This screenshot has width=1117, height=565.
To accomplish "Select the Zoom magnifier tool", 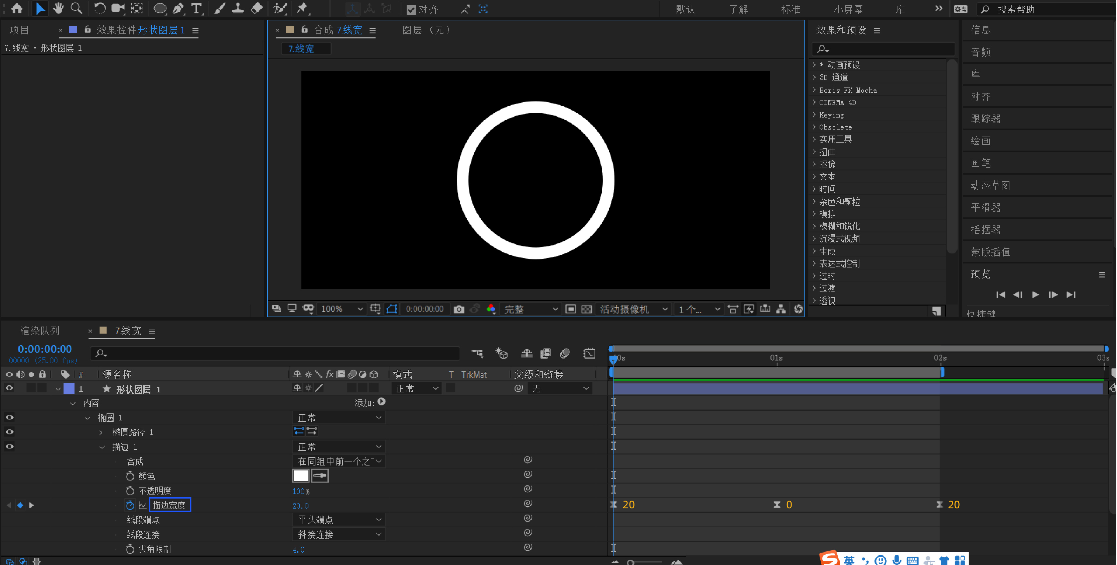I will pos(76,9).
